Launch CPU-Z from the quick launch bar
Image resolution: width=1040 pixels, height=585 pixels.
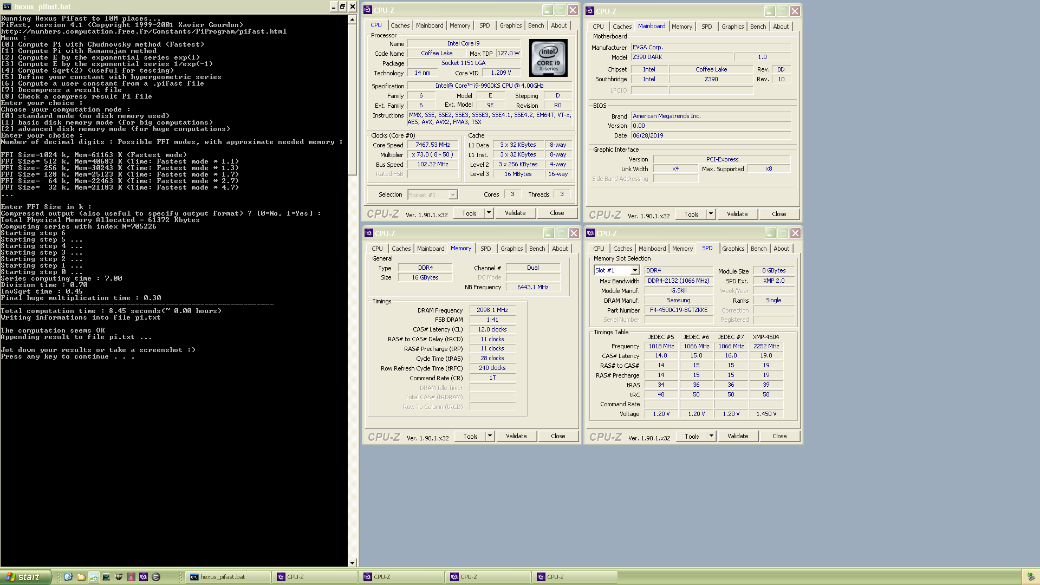click(x=144, y=577)
